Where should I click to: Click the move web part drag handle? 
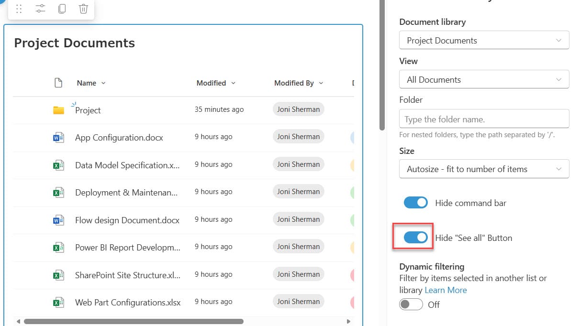coord(19,9)
